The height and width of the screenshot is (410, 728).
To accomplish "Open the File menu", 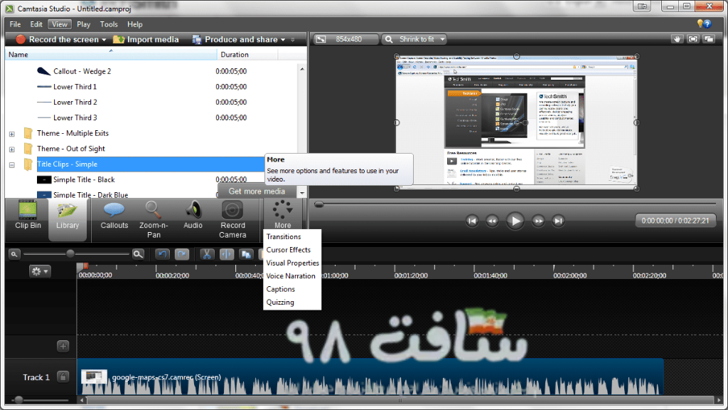I will pyautogui.click(x=15, y=24).
